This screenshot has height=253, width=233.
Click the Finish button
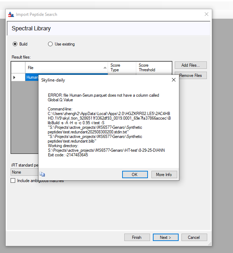click(137, 237)
